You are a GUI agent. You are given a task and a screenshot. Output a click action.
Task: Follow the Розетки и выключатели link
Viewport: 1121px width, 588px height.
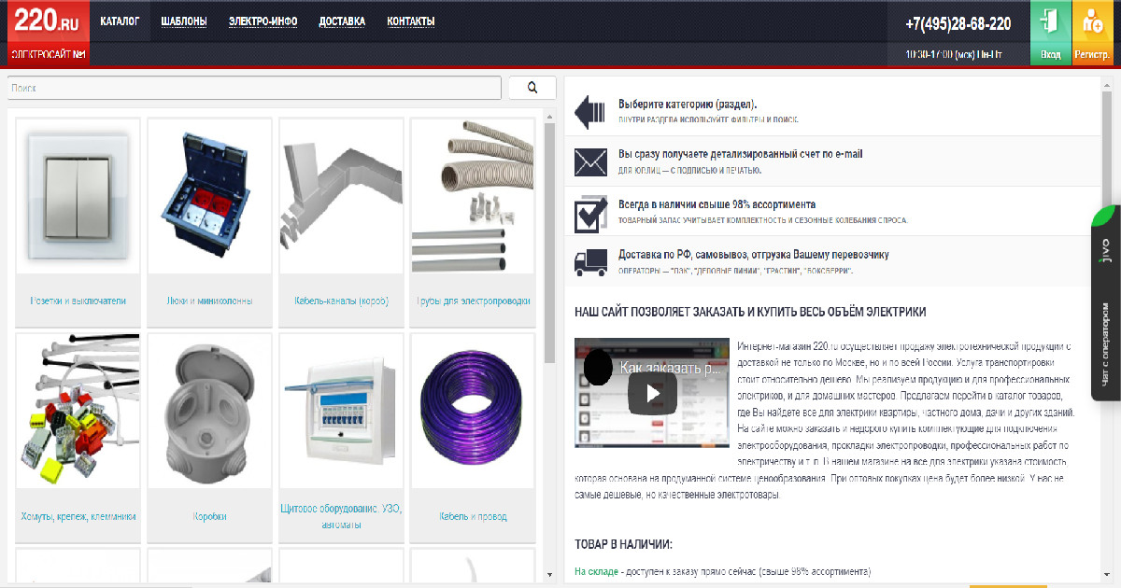[78, 301]
